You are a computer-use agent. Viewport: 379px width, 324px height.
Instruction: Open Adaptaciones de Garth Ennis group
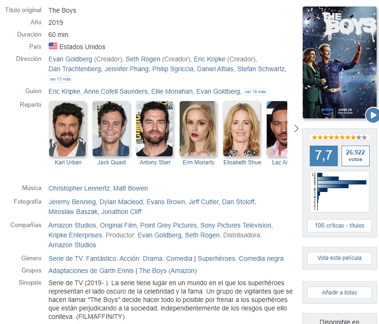click(91, 271)
